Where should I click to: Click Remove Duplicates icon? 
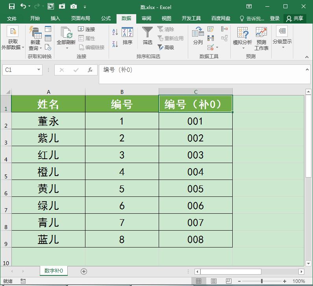click(x=211, y=38)
